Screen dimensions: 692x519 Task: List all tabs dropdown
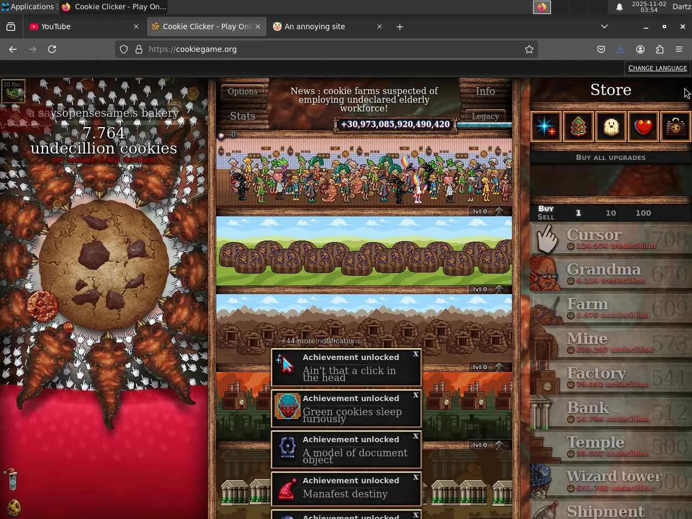(604, 26)
